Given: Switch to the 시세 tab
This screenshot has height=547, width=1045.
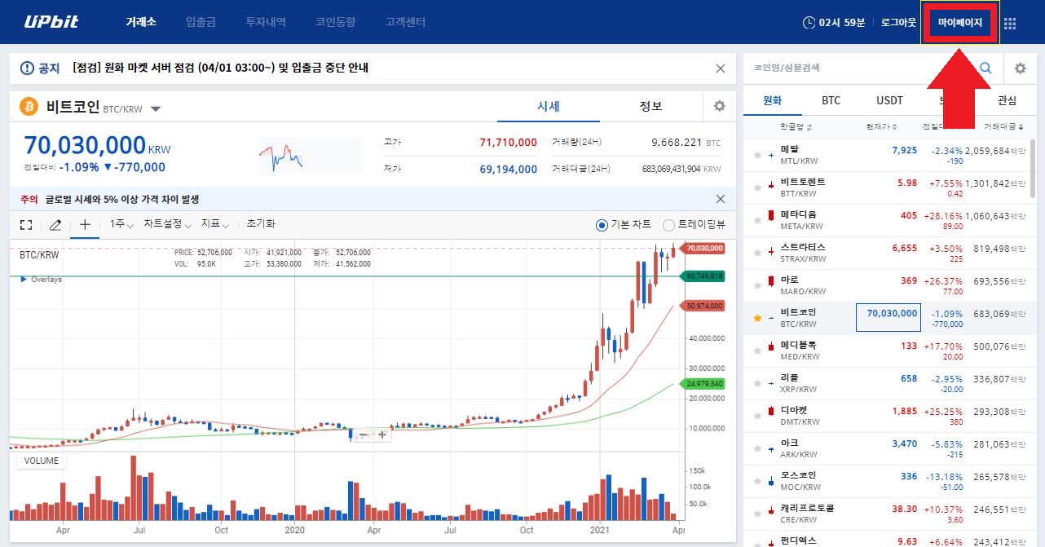Looking at the screenshot, I should [549, 106].
